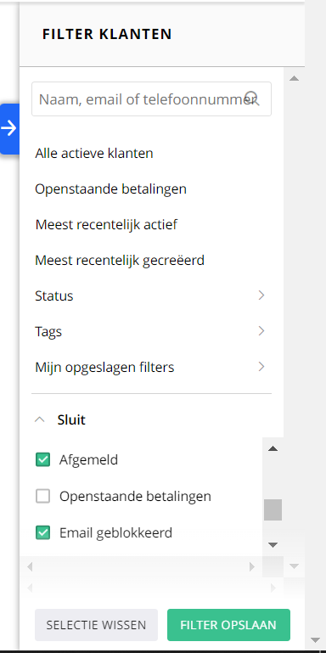The image size is (326, 653).
Task: Click the name, email or phone search field
Action: click(x=152, y=99)
